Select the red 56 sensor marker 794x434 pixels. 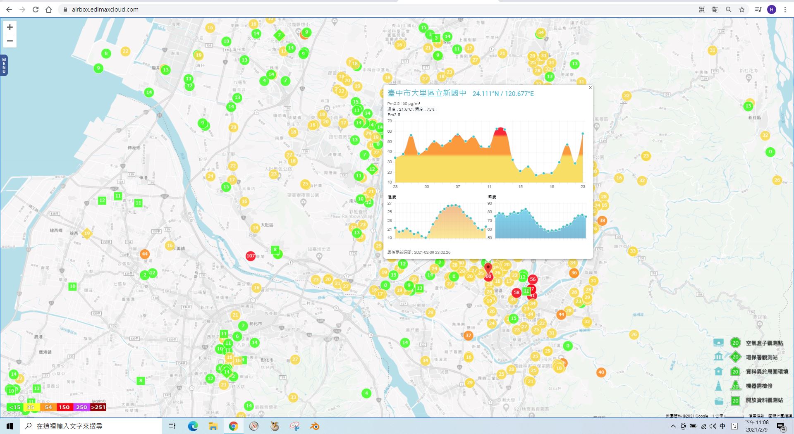pos(533,279)
